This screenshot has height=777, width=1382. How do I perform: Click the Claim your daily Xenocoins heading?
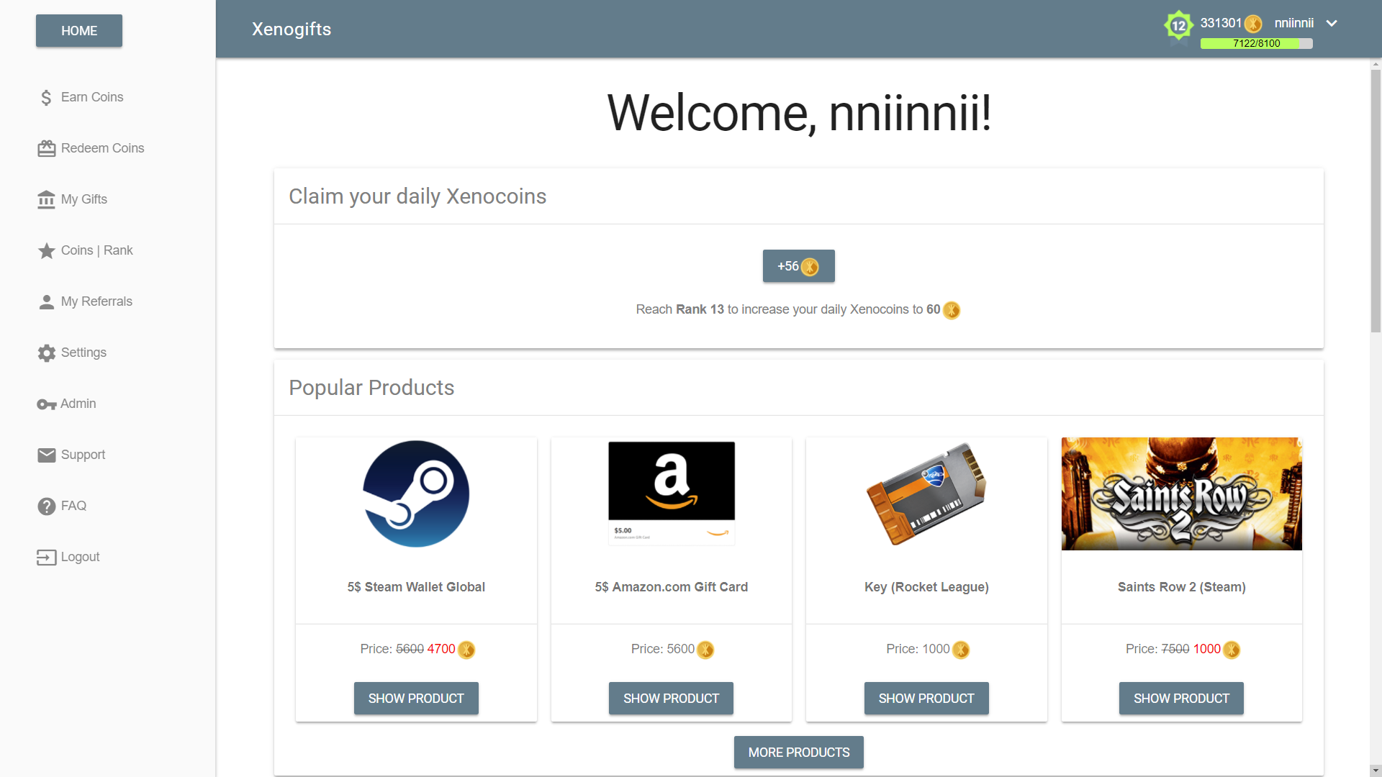click(x=417, y=196)
